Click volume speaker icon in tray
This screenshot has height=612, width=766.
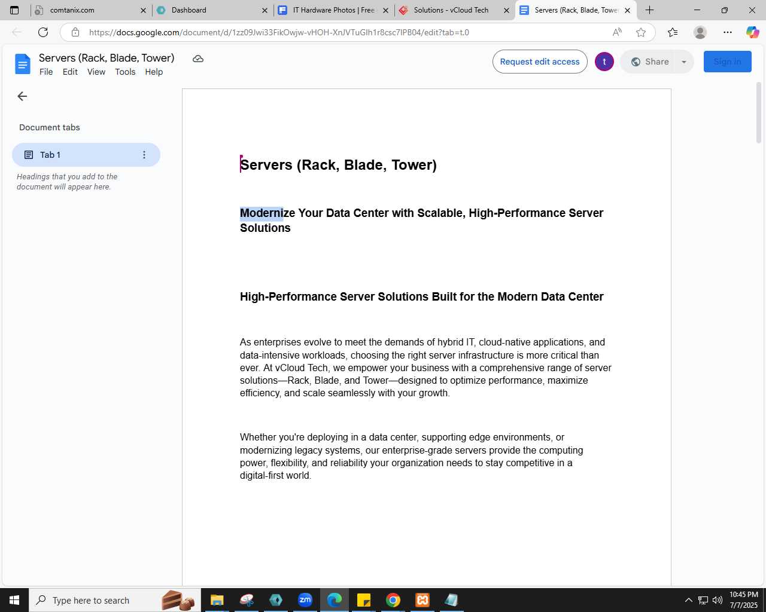tap(718, 600)
